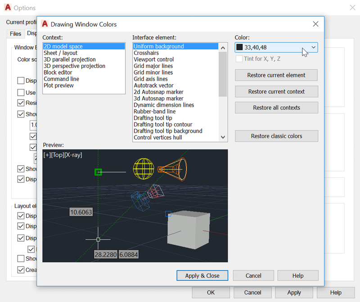Click the [X-ray] visual style label in preview
This screenshot has height=302, width=360.
click(72, 154)
